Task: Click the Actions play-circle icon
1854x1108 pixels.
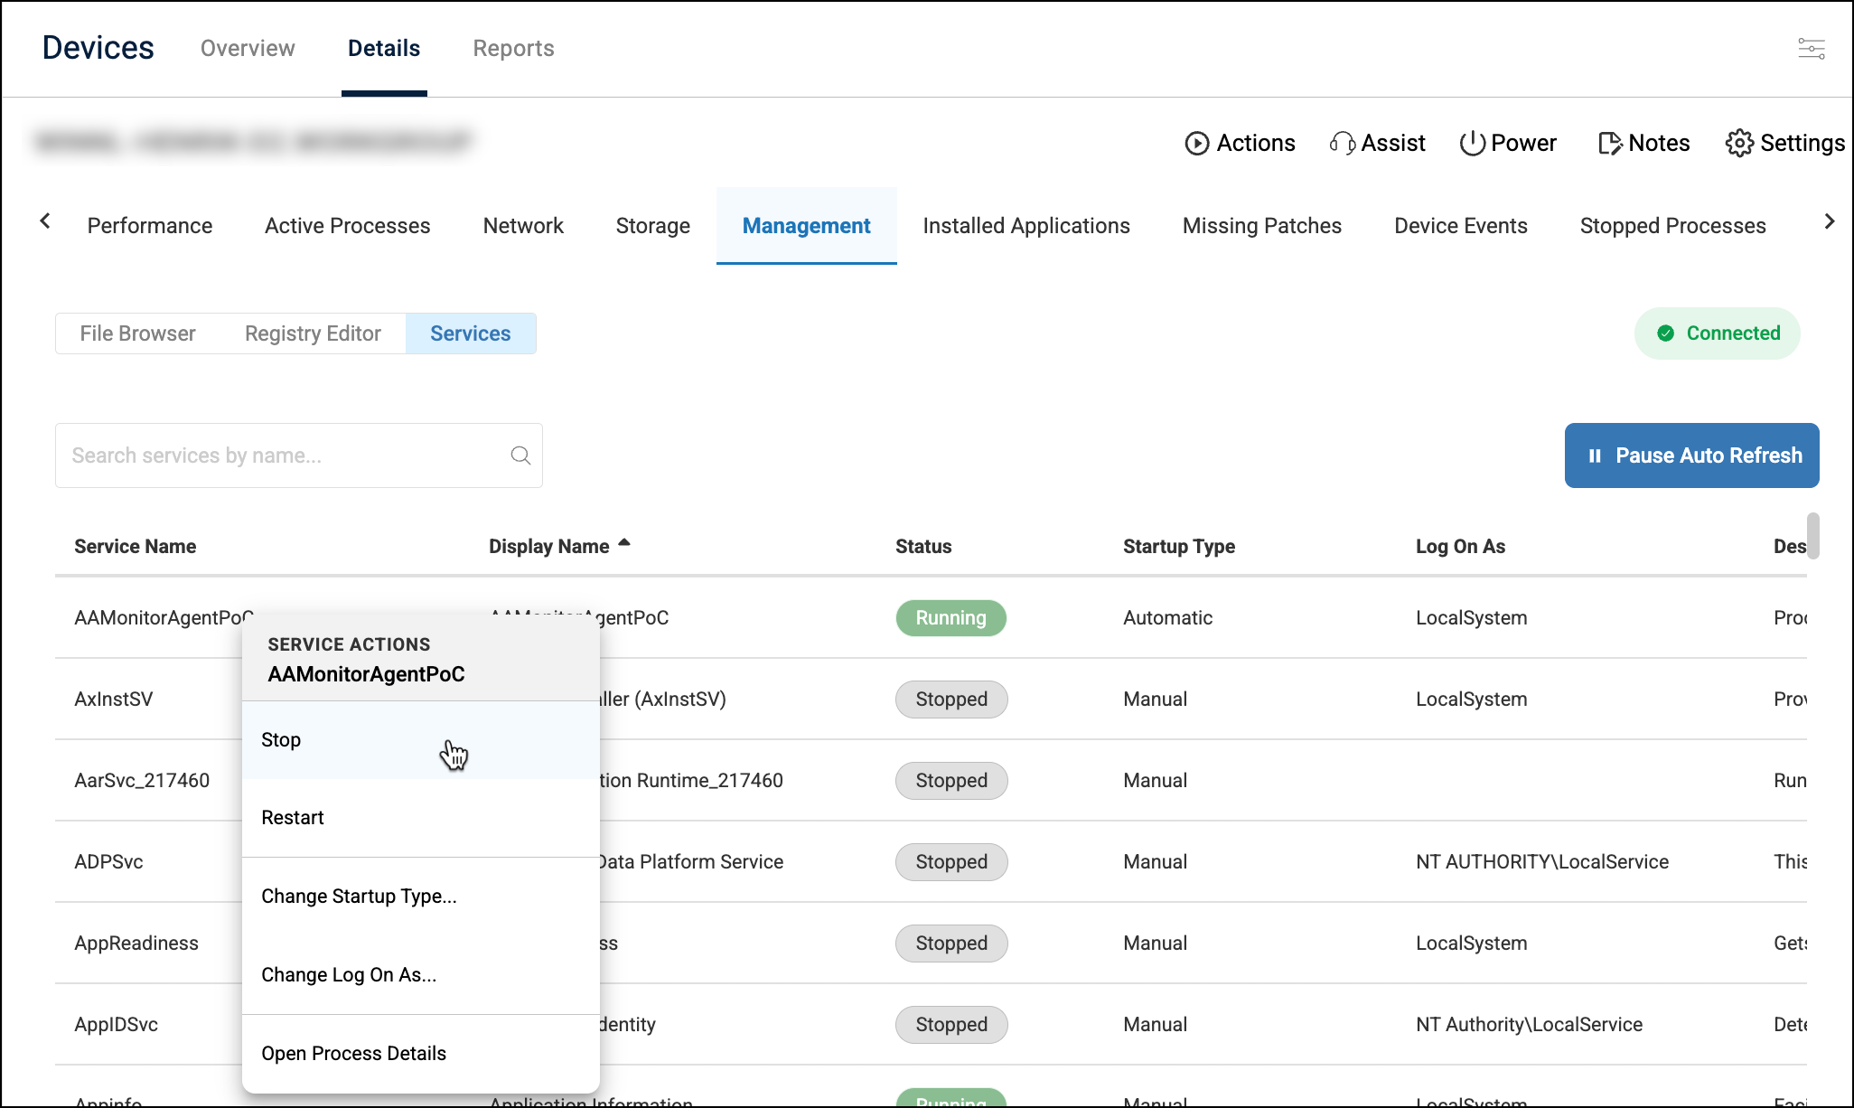Action: [1197, 144]
